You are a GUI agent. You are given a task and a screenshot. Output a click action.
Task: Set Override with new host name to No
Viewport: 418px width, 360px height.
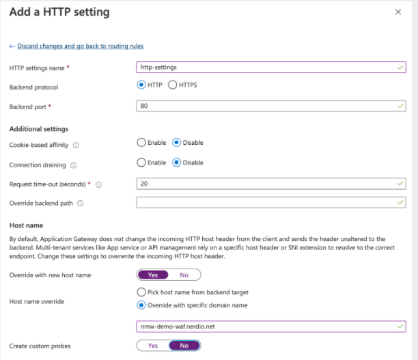(x=184, y=275)
